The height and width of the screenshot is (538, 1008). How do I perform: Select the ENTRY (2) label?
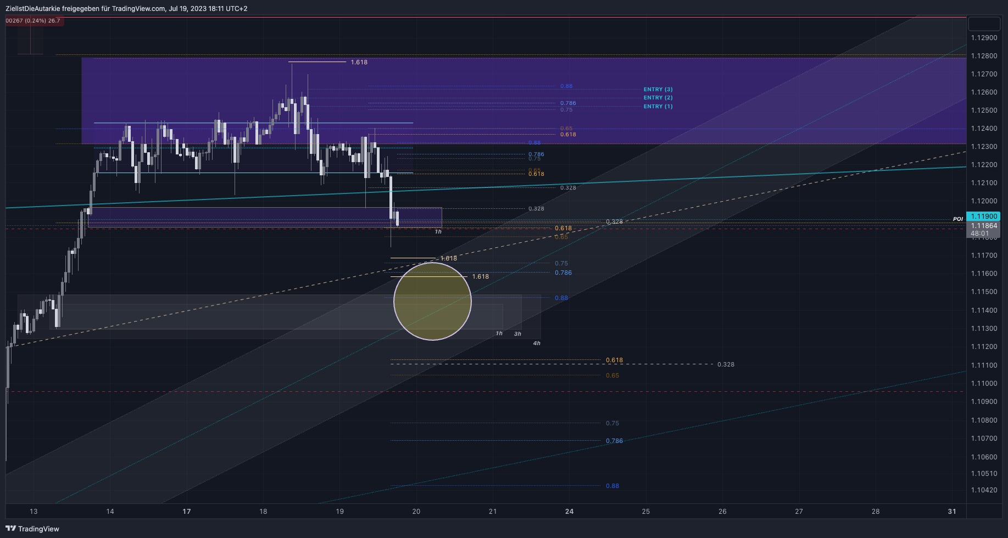(x=658, y=97)
